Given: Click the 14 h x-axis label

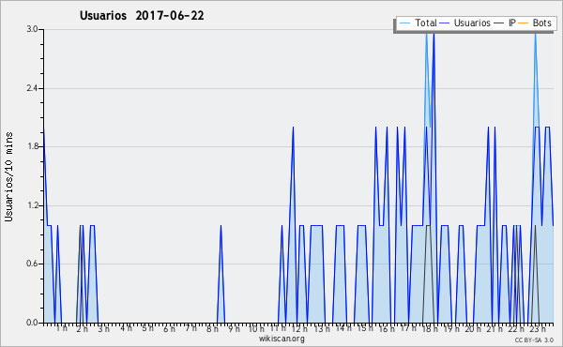Looking at the screenshot, I should pos(343,328).
